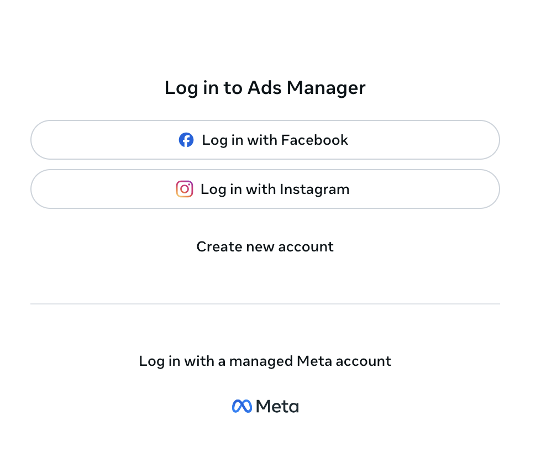
Task: Sign in using the gradient Instagram icon
Action: point(185,189)
